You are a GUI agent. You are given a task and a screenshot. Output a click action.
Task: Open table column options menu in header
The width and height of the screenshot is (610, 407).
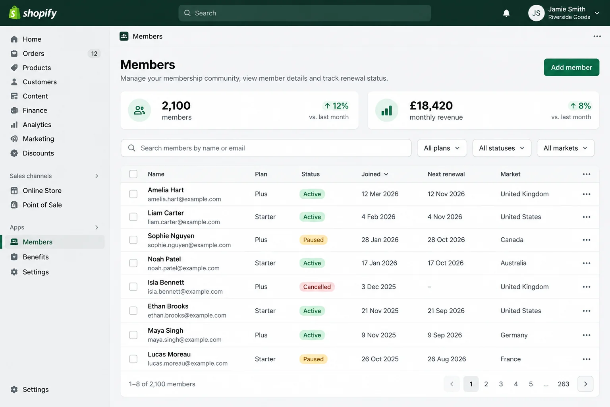(587, 174)
